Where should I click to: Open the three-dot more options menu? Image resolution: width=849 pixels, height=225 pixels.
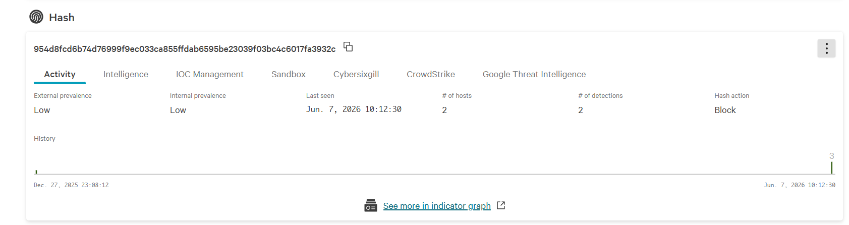pos(826,48)
